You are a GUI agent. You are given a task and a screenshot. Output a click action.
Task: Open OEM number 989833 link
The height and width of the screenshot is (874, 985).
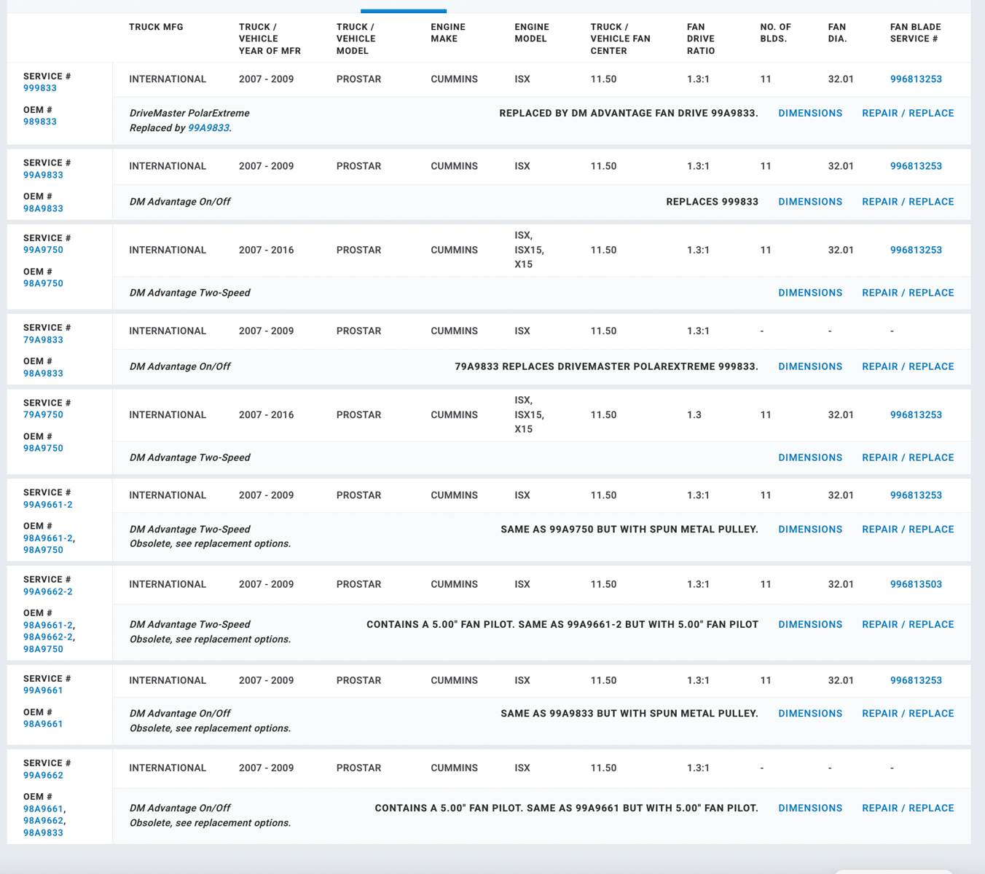[x=40, y=122]
